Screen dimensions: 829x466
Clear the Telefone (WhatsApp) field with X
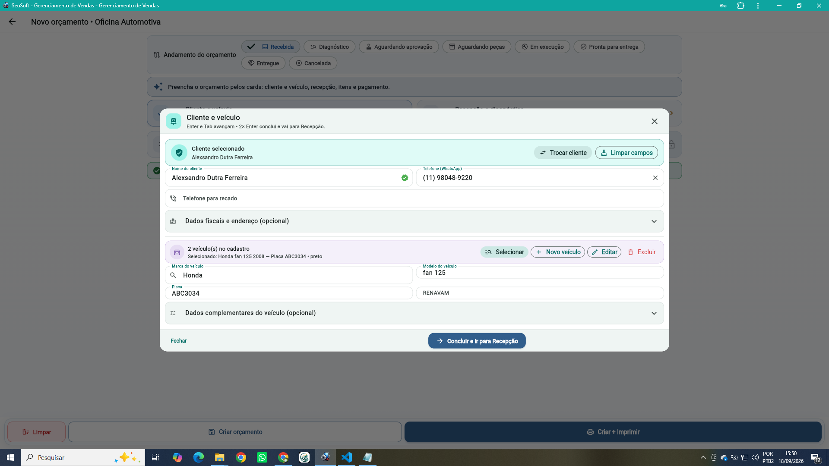coord(655,178)
